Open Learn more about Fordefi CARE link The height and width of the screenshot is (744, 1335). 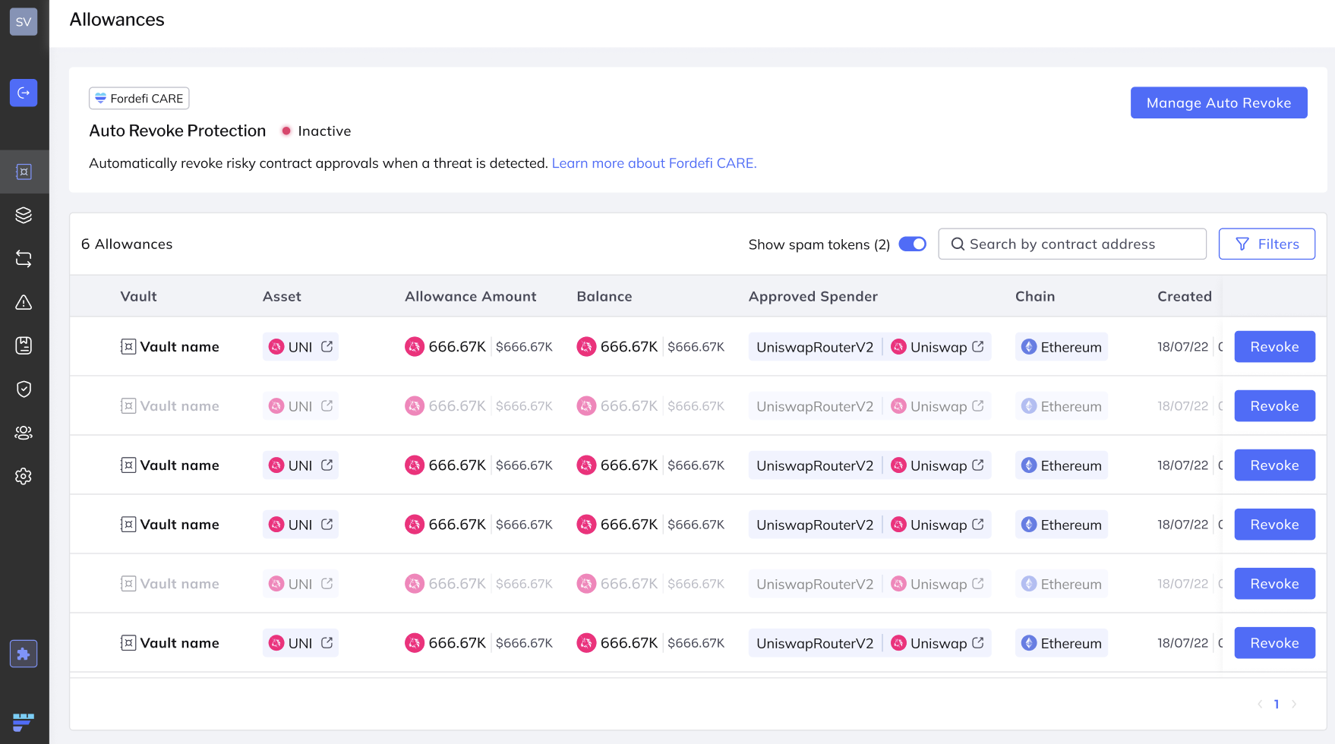pos(654,163)
